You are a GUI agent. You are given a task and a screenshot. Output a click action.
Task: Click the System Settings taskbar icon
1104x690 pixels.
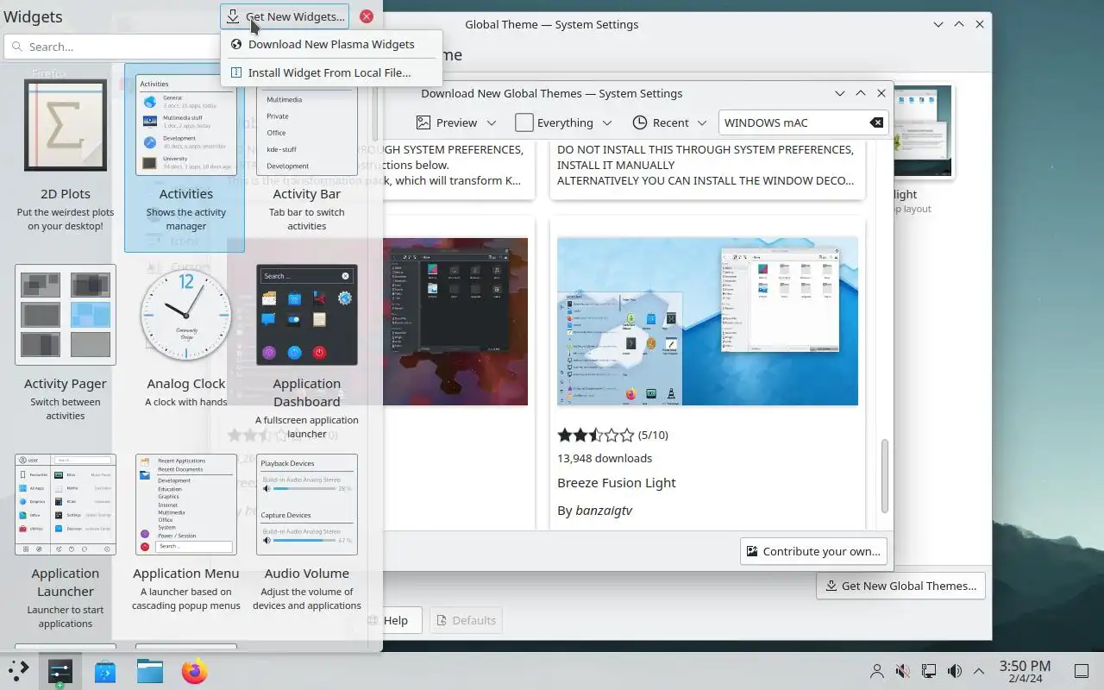point(60,670)
